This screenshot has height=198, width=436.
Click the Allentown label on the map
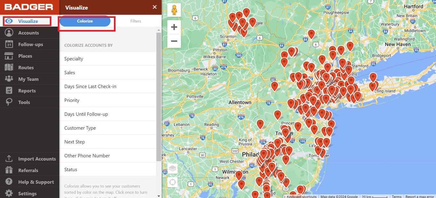240,102
